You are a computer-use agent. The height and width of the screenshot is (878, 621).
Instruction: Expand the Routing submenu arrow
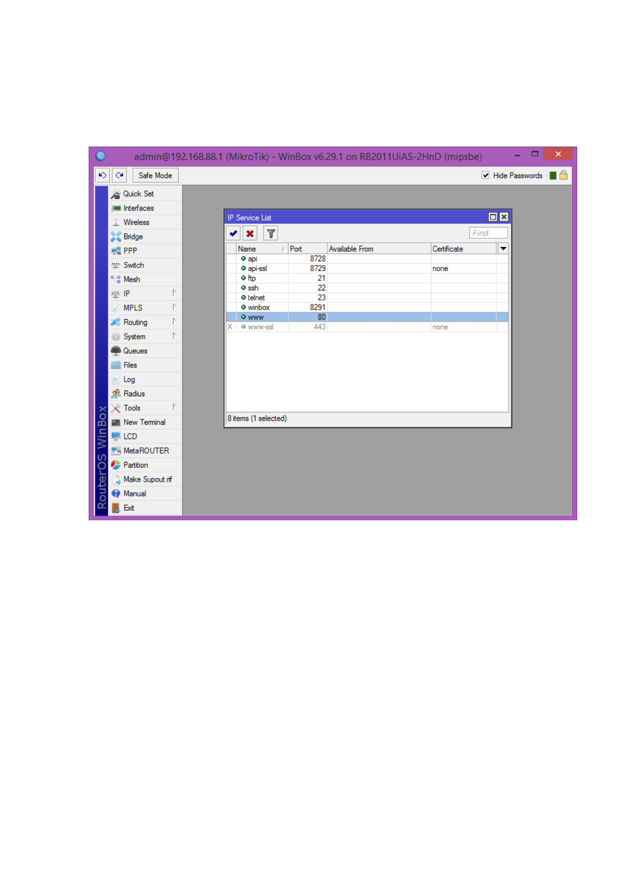174,322
